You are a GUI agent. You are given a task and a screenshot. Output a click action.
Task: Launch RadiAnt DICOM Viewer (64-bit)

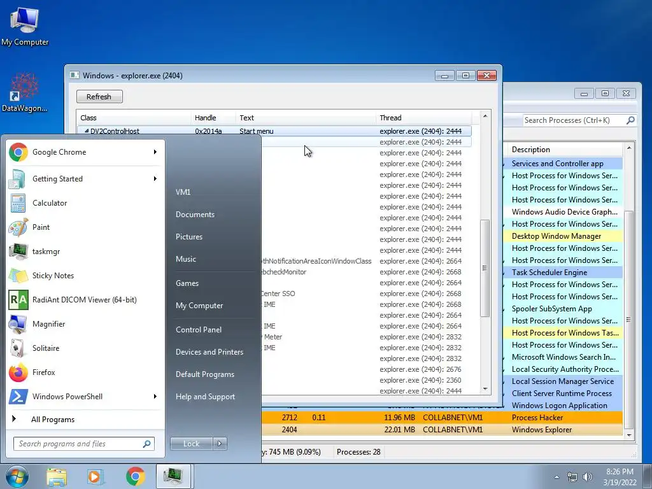(x=85, y=300)
